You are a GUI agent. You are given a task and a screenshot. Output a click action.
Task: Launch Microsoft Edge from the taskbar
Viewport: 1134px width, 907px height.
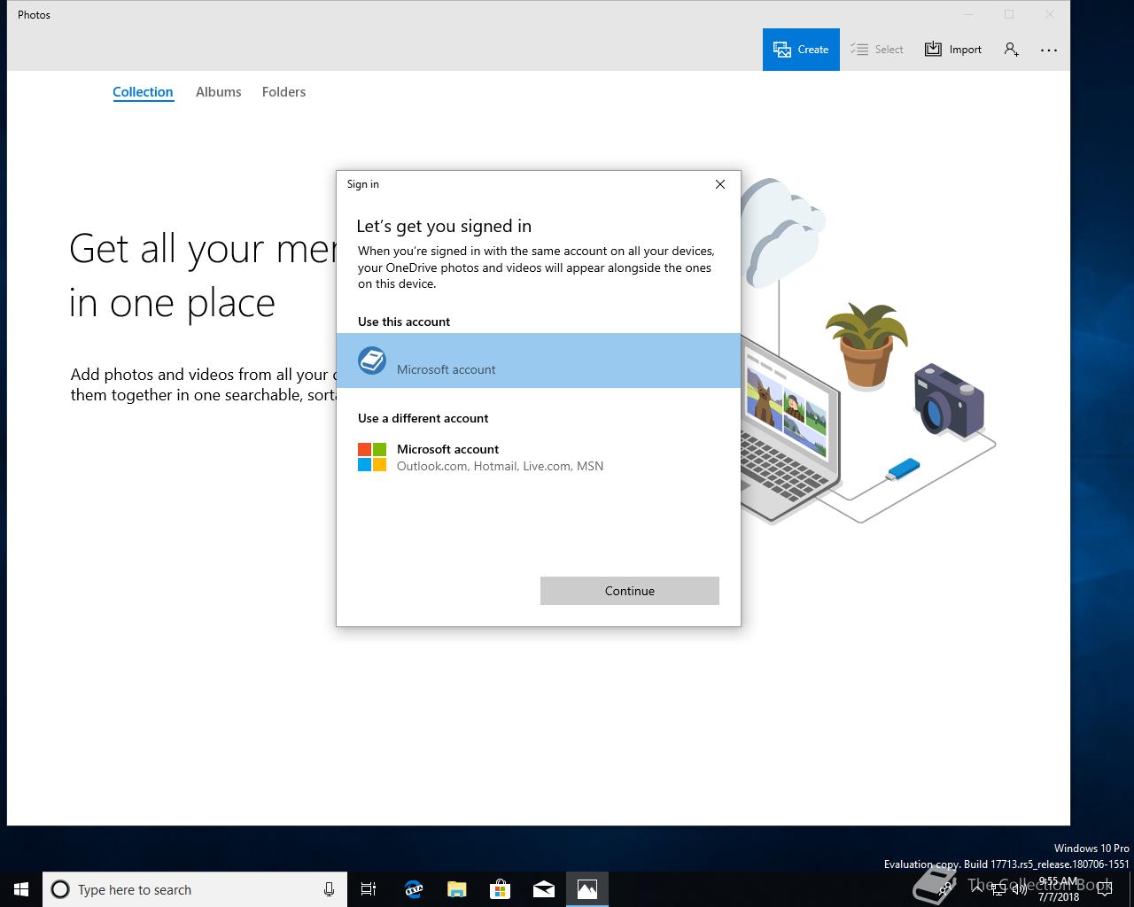[413, 889]
